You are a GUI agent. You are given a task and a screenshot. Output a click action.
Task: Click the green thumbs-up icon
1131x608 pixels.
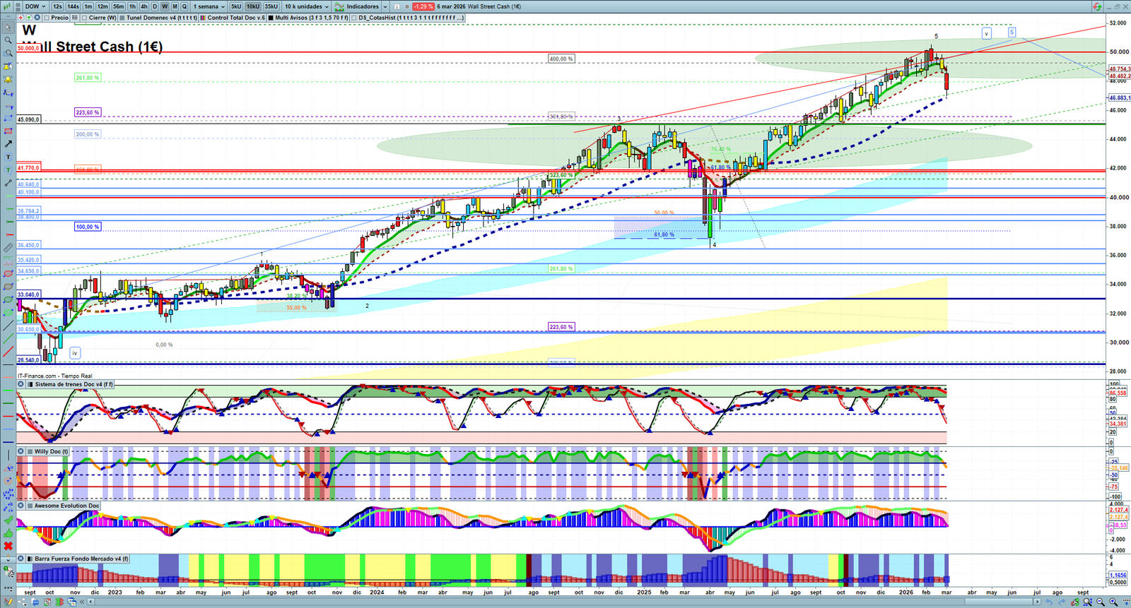tap(8, 533)
